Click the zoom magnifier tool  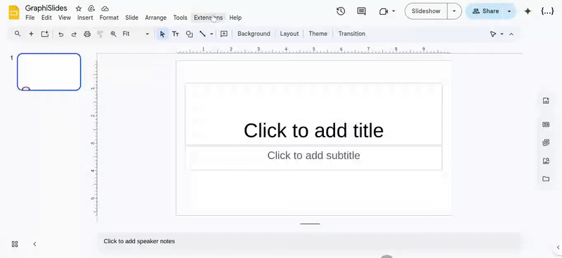(113, 34)
